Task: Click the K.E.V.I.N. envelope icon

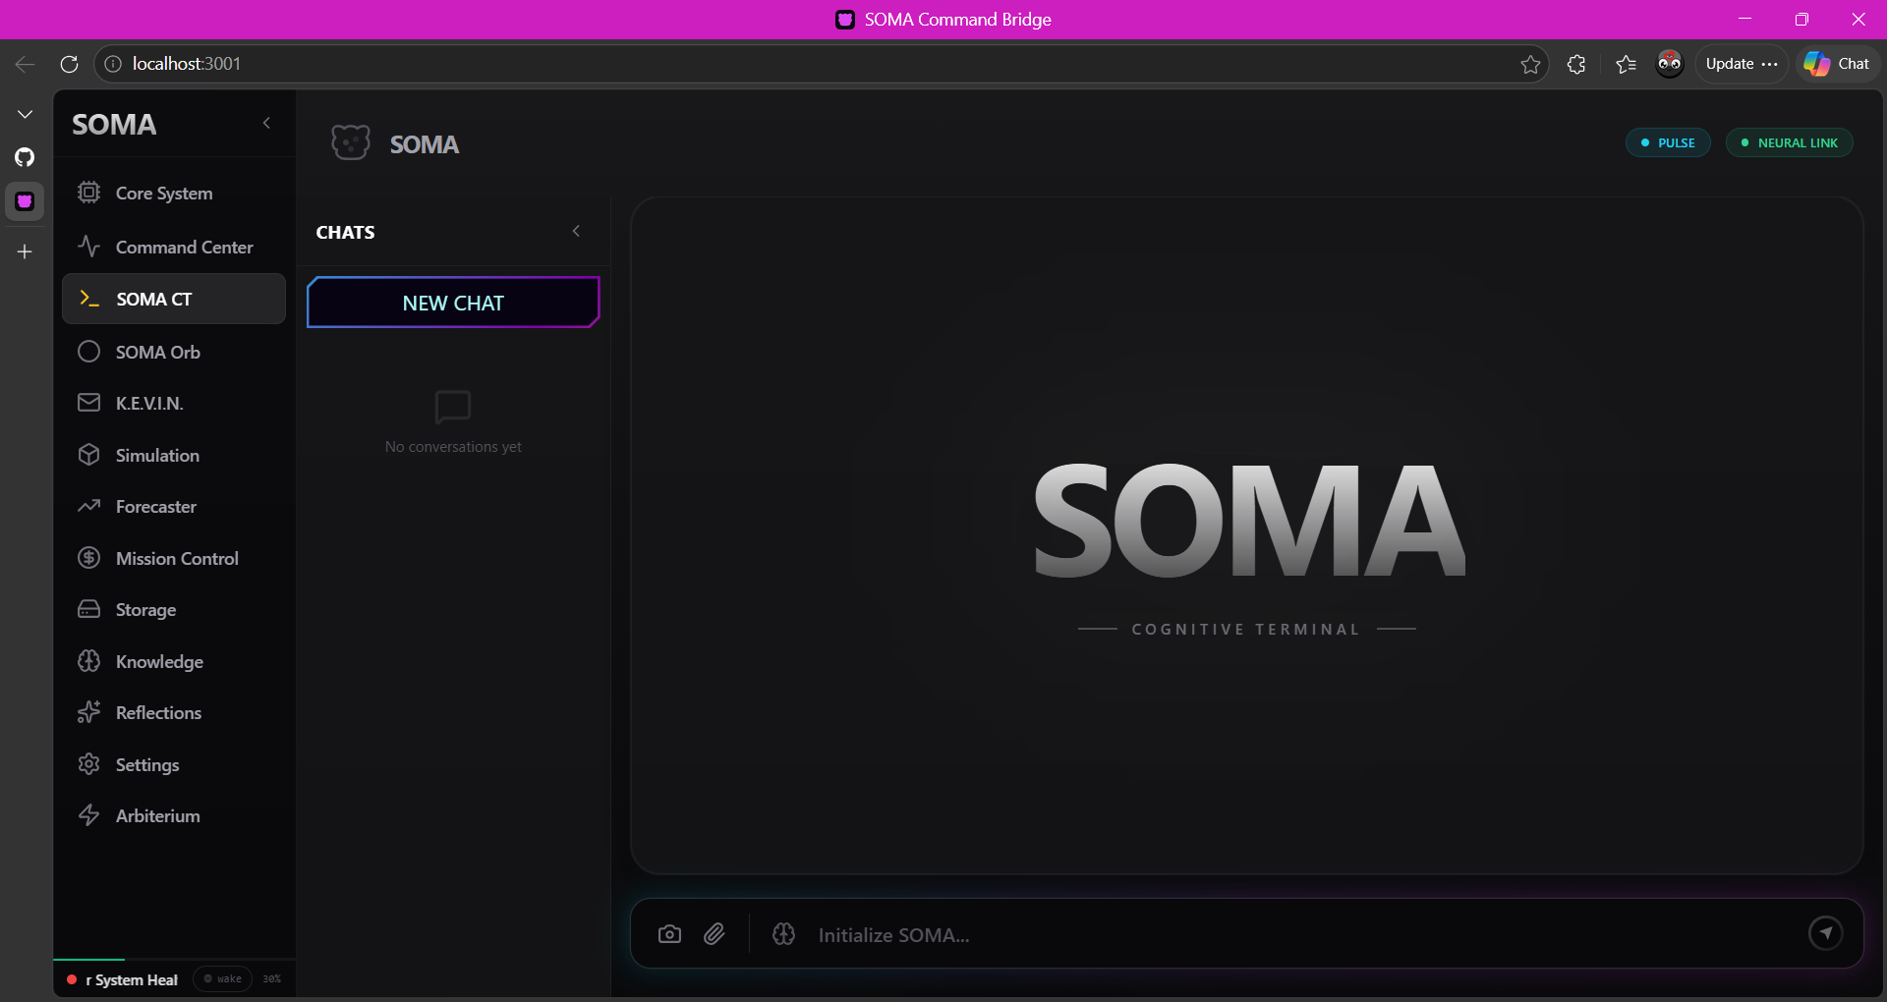Action: tap(89, 403)
